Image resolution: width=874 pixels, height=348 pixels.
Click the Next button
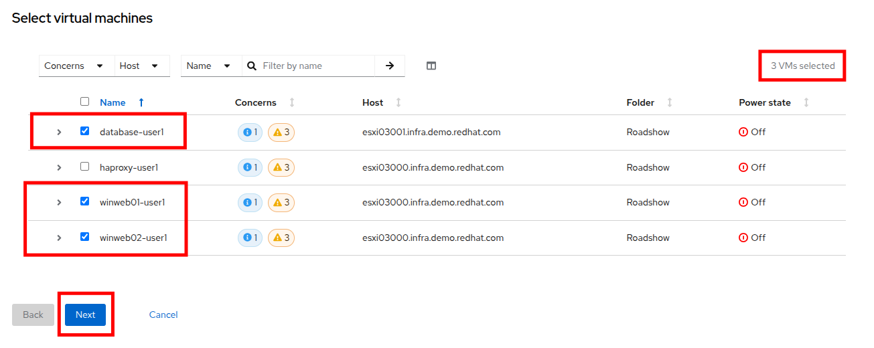85,315
